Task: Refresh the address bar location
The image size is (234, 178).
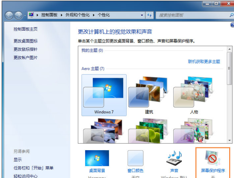Action: pyautogui.click(x=149, y=15)
